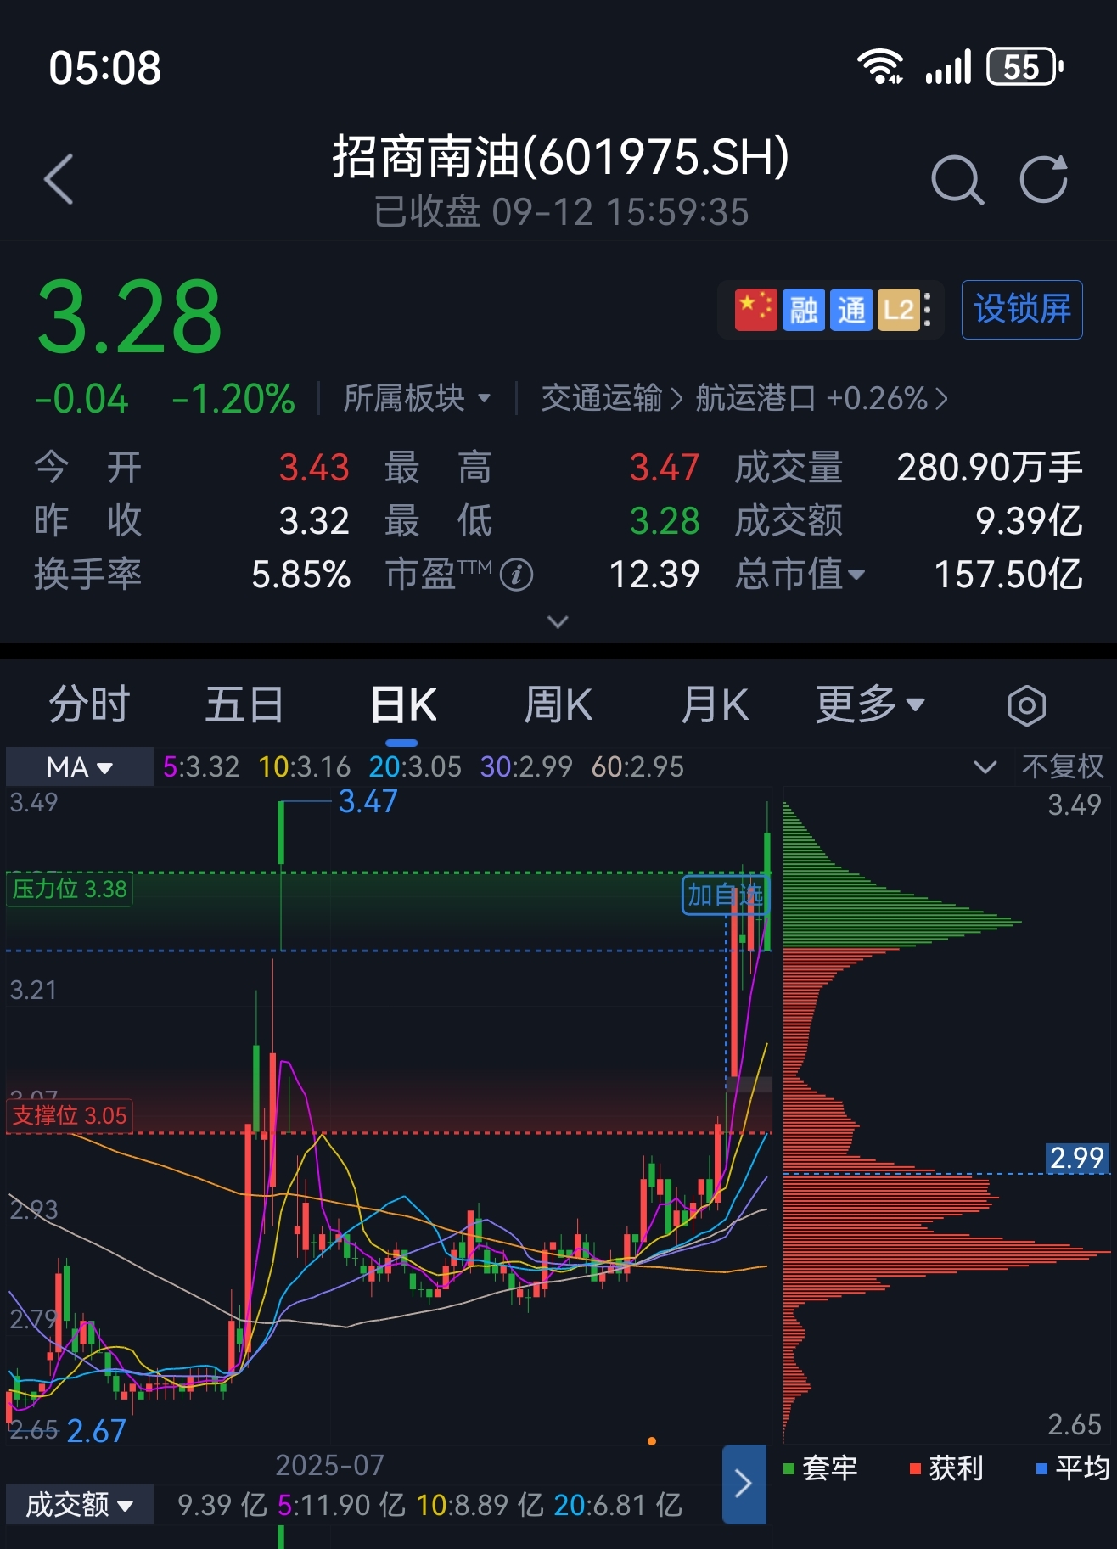Tap the China flag market badge
The width and height of the screenshot is (1117, 1549).
[x=755, y=310]
